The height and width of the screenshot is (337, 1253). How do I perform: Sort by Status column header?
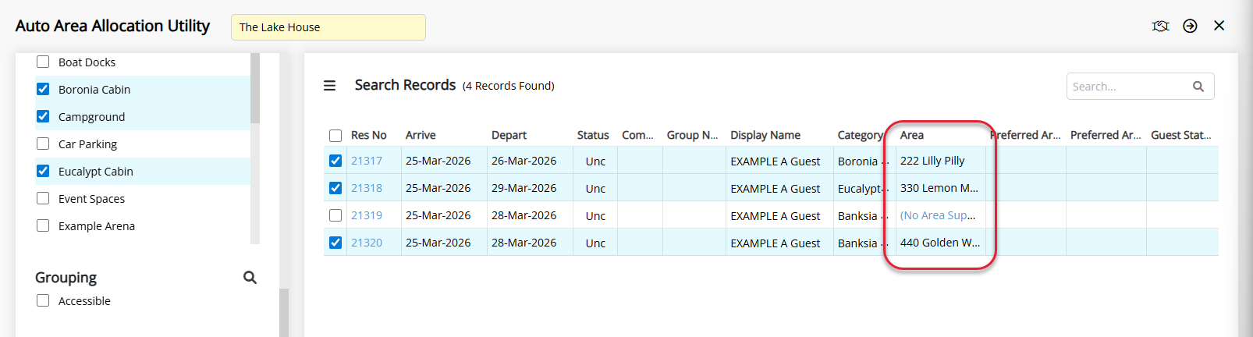[x=593, y=135]
